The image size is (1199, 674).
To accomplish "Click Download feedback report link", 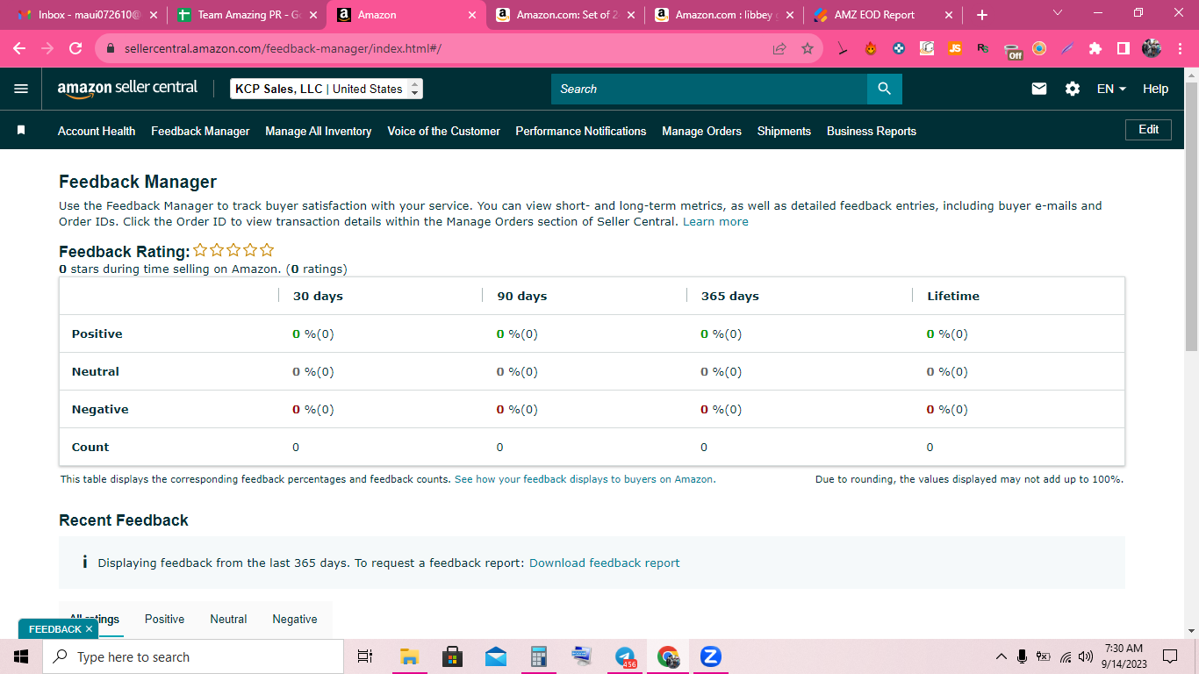I will coord(605,563).
